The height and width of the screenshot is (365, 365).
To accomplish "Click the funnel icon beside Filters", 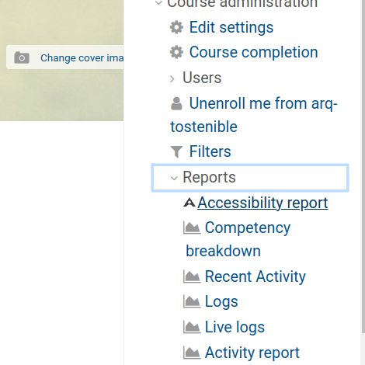I will click(x=176, y=151).
